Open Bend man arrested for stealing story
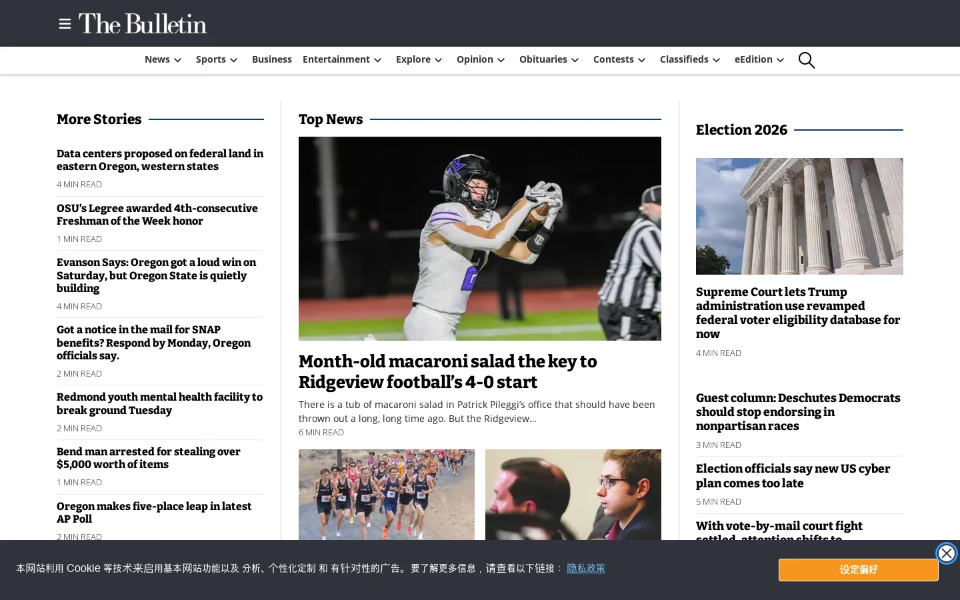Screen dimensions: 960x600 [149, 458]
